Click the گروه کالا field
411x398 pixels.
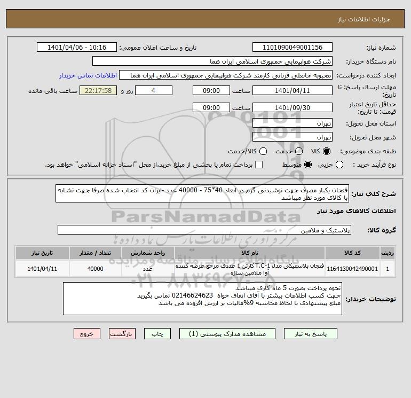(x=204, y=230)
